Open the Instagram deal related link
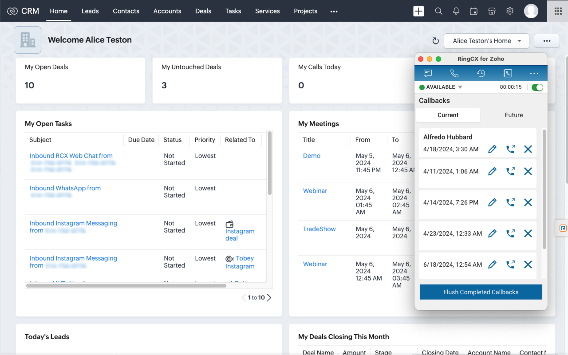Viewport: 568px width, 355px height. (240, 235)
